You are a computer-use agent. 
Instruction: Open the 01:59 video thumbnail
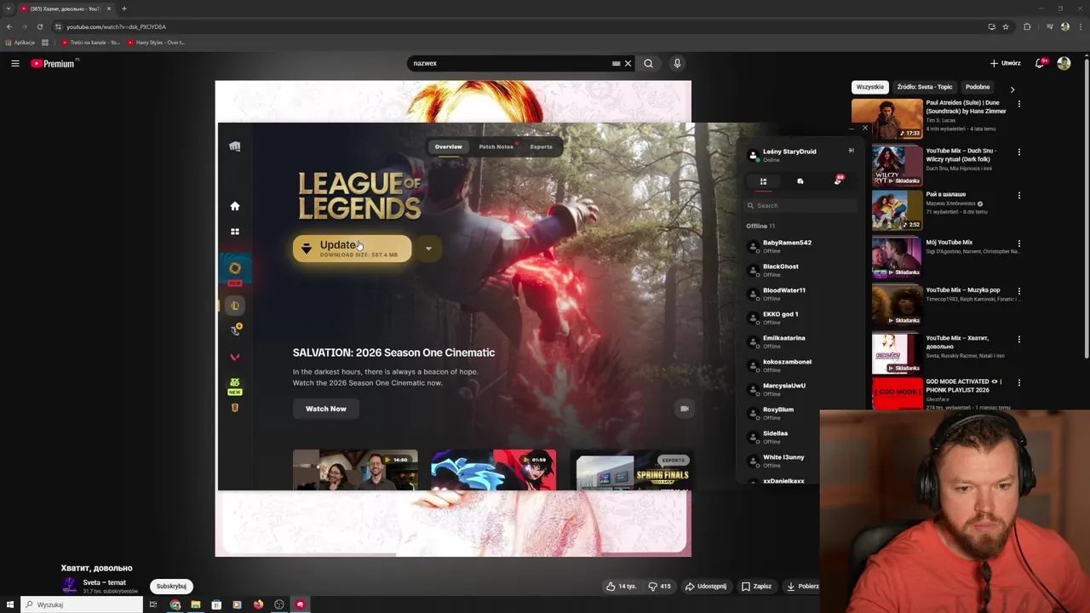click(493, 470)
